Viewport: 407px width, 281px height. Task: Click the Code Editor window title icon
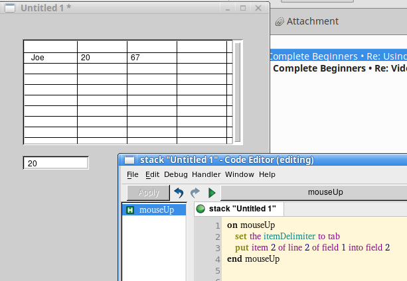click(x=129, y=160)
